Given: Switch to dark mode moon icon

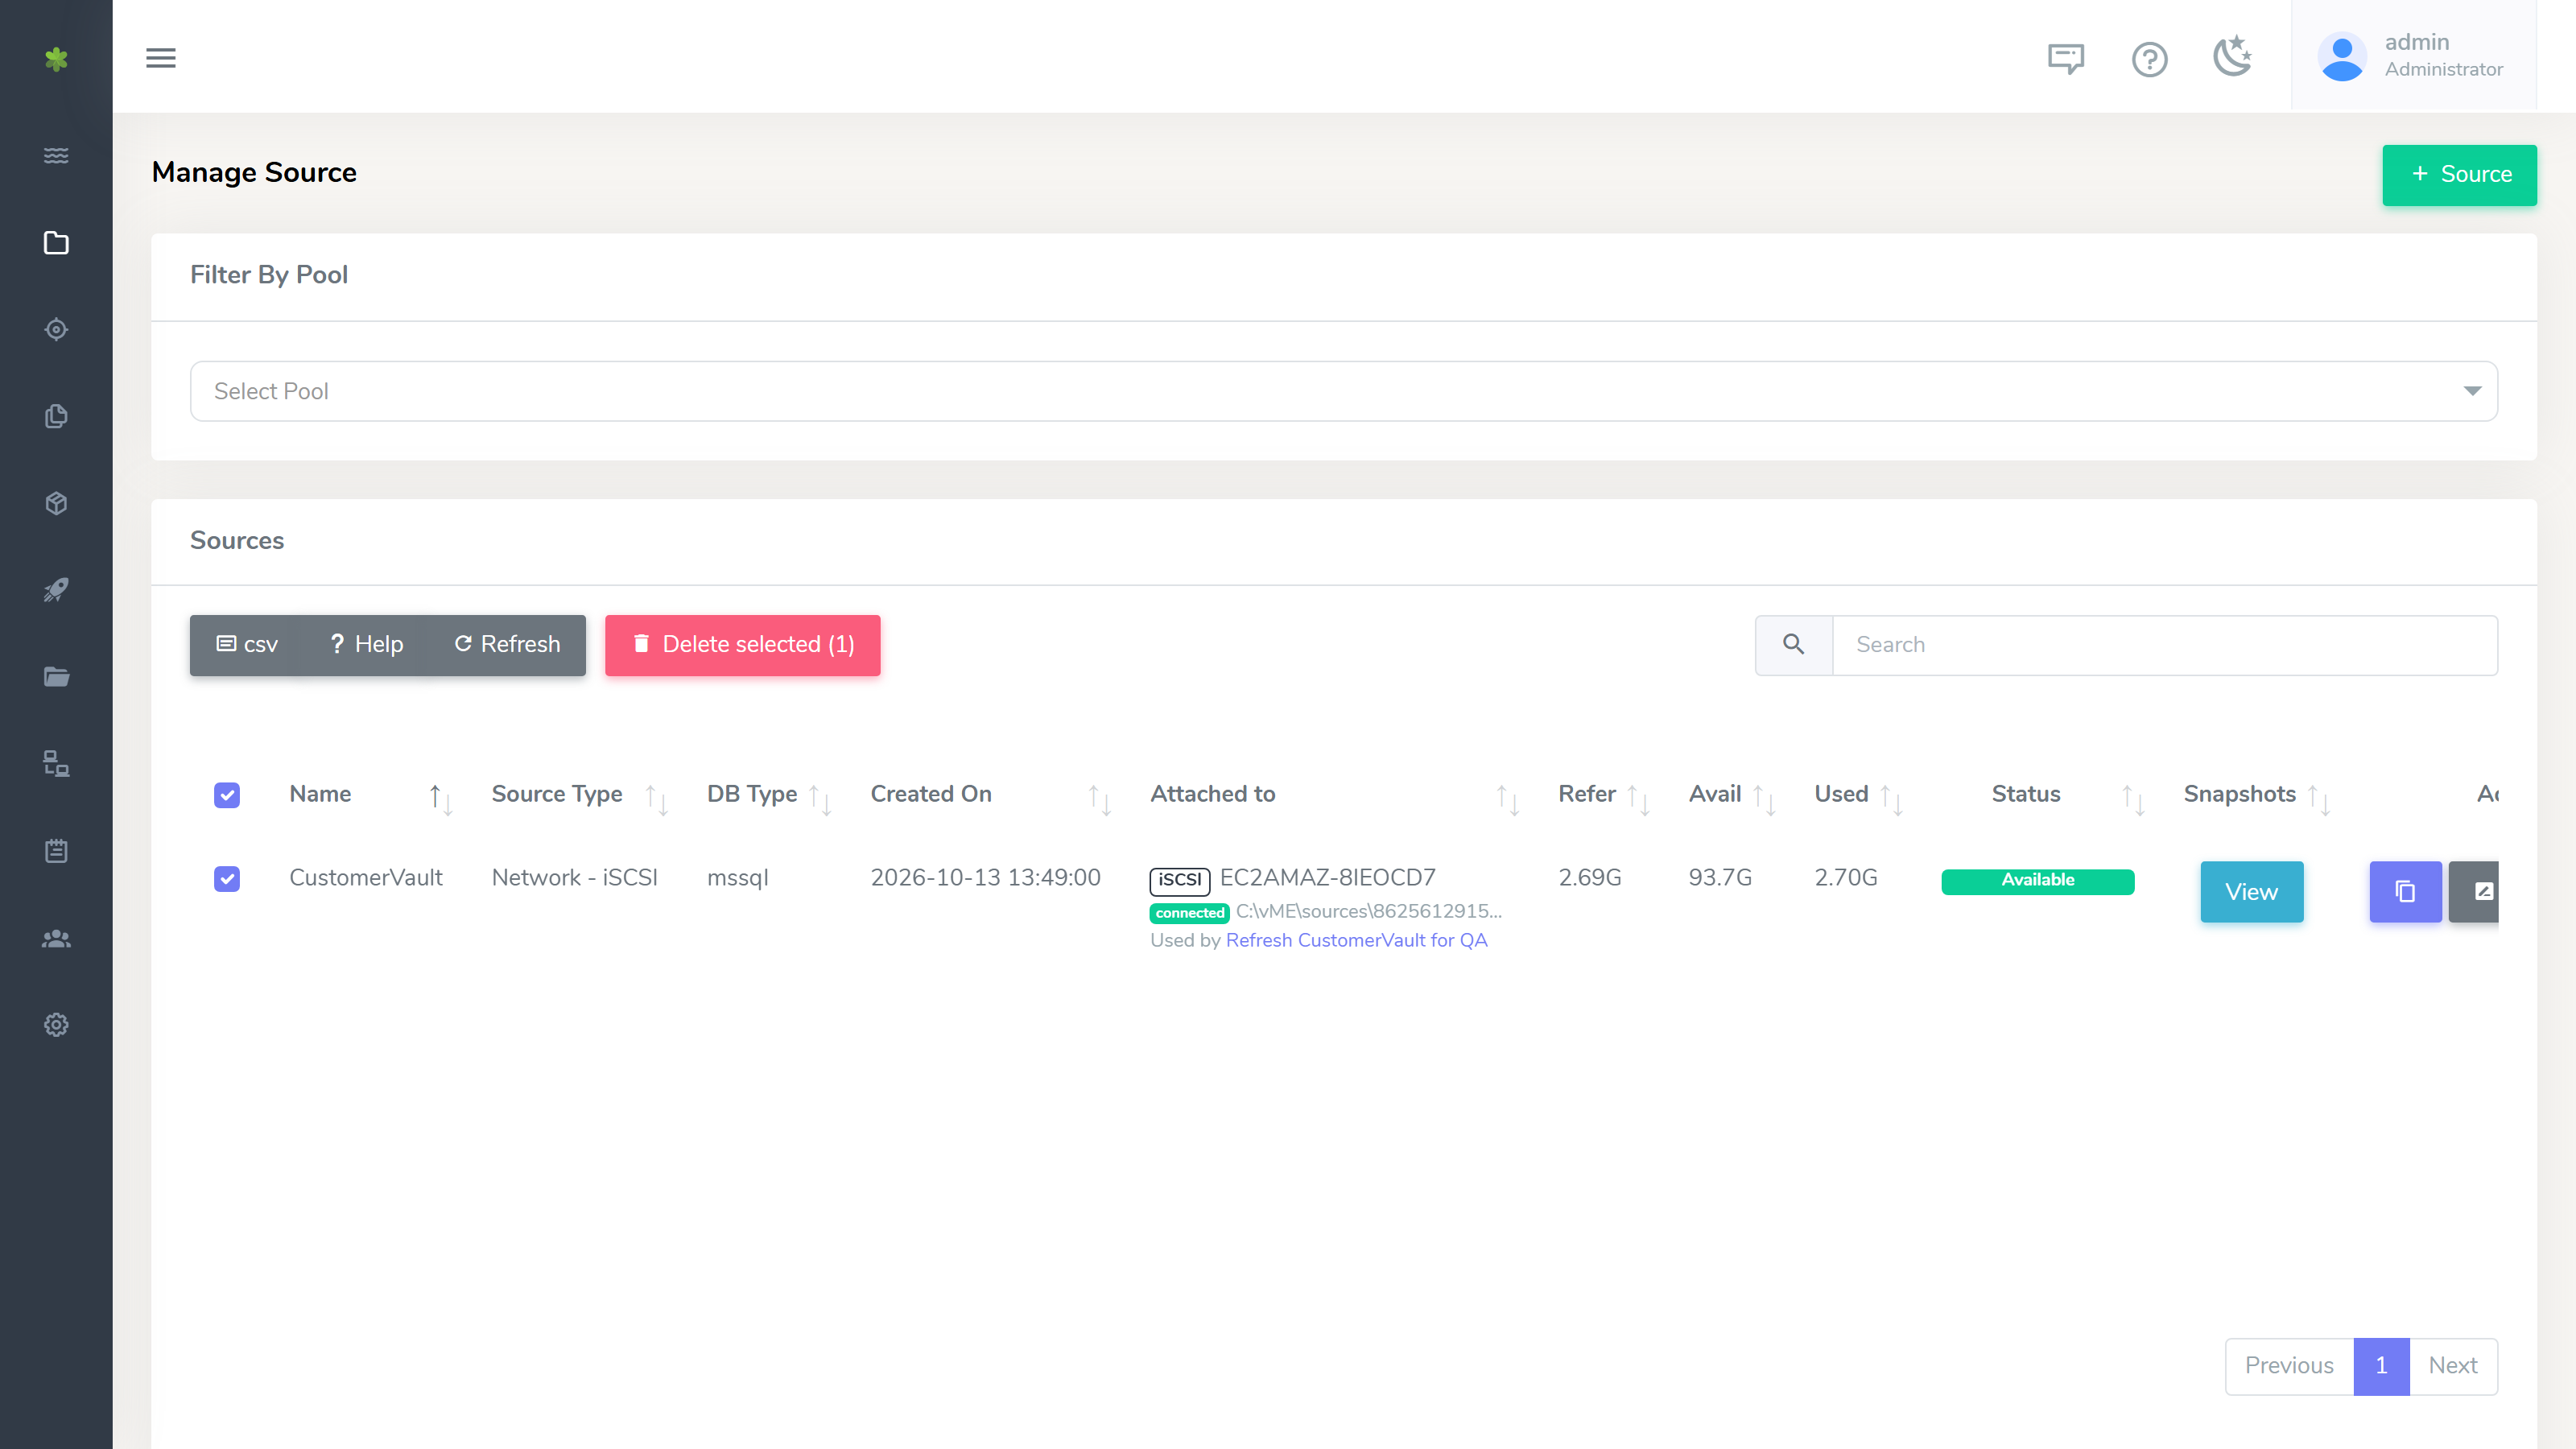Looking at the screenshot, I should 2232,56.
